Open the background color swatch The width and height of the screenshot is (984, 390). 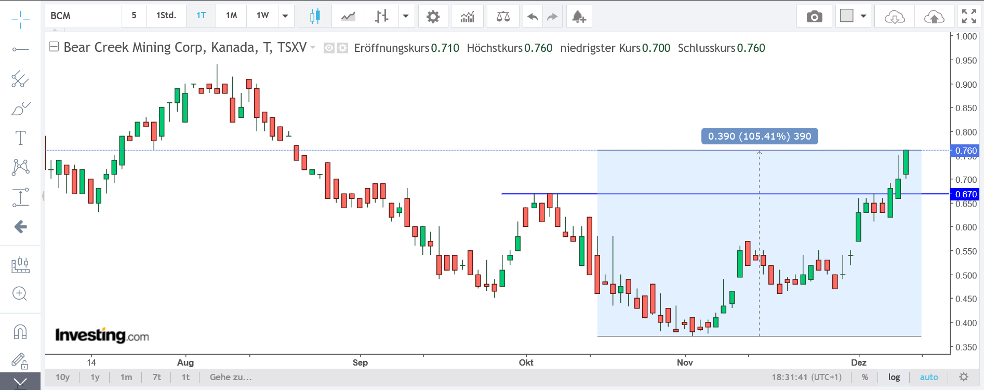[847, 16]
